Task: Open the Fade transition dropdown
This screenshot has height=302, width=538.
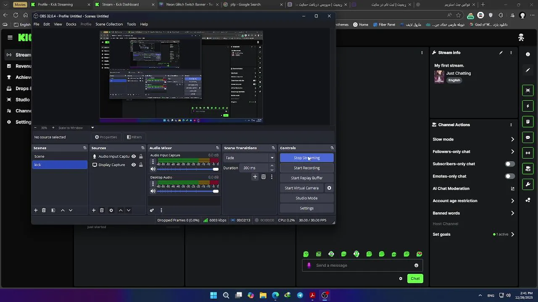Action: click(x=249, y=158)
